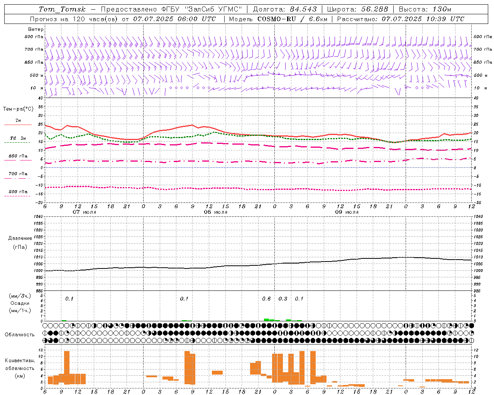494x395 pixels.
Task: Click the '700 гПа' dash-dot legend entry
Action: [18, 174]
